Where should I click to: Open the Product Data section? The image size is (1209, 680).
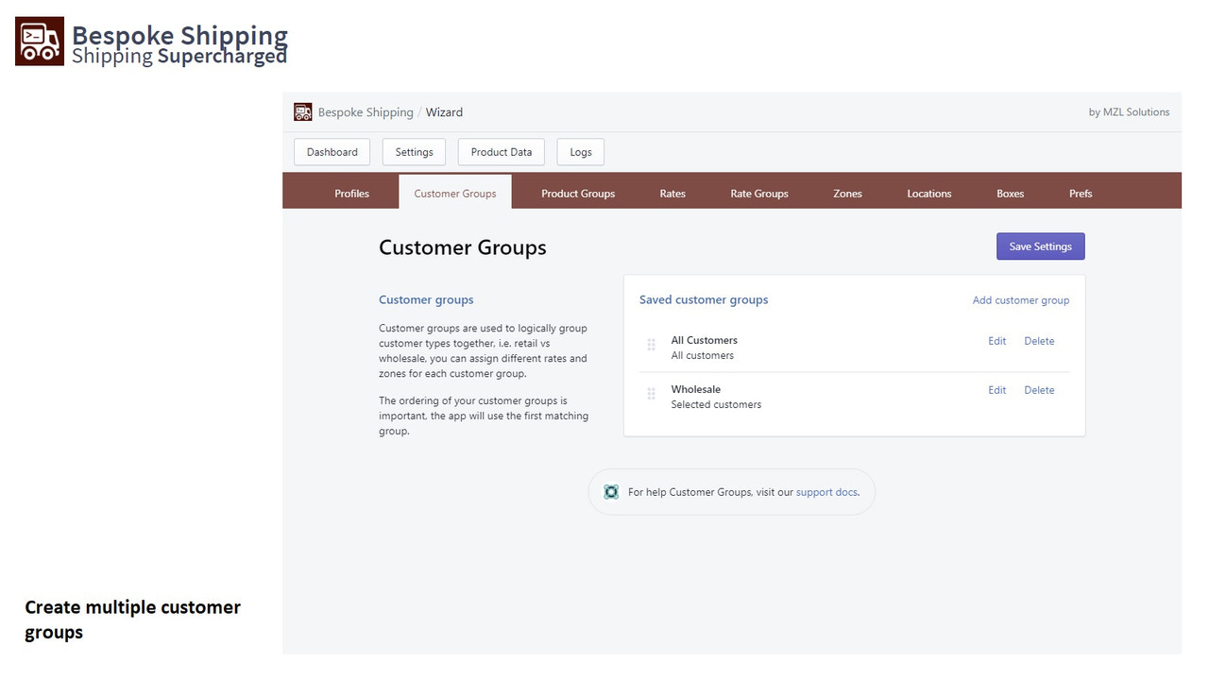tap(501, 151)
